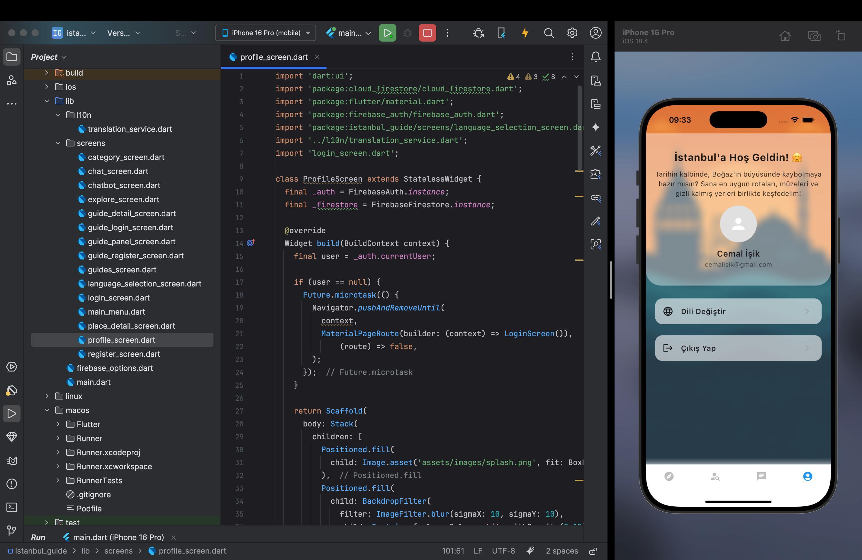Click the Flutter Attach debugger icon
Screen dimensions: 862x560
478,33
